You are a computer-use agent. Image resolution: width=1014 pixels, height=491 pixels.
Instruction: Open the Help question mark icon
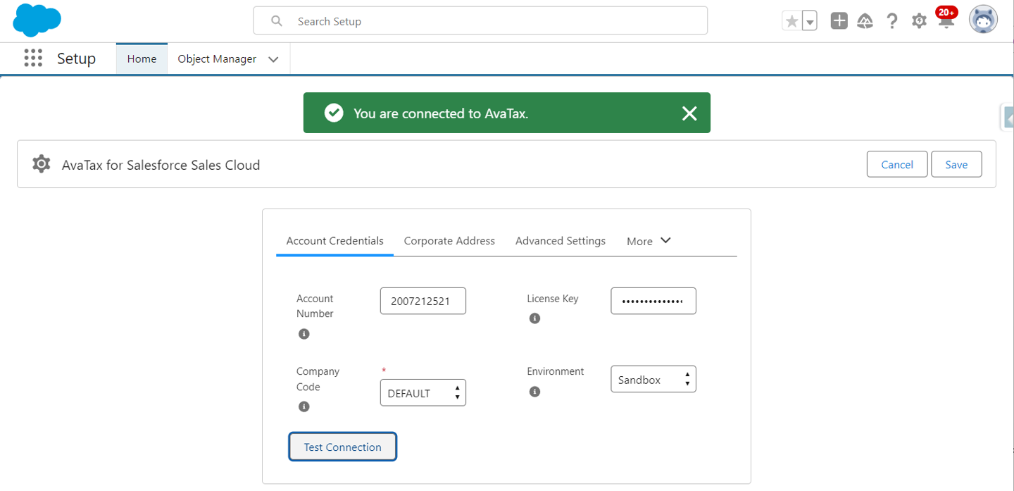(x=892, y=21)
